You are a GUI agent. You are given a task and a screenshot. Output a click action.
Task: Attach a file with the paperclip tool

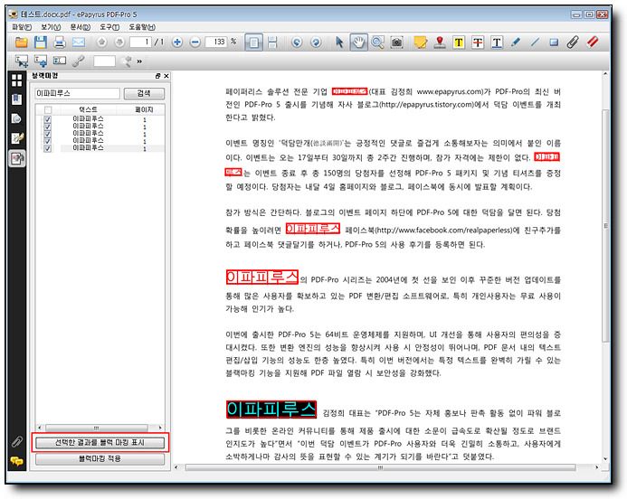pos(573,42)
